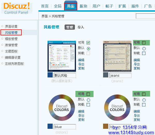
Task: Click the Discuz! Control Panel logo
Action: pyautogui.click(x=17, y=8)
